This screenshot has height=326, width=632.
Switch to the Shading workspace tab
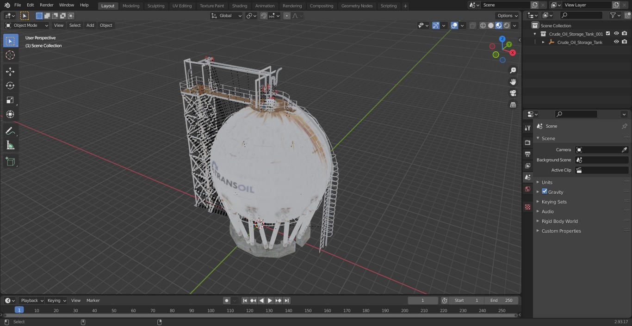pos(240,6)
